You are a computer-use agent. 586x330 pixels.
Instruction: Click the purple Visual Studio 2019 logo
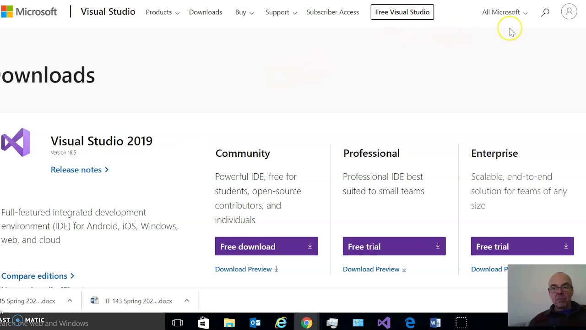[x=16, y=143]
